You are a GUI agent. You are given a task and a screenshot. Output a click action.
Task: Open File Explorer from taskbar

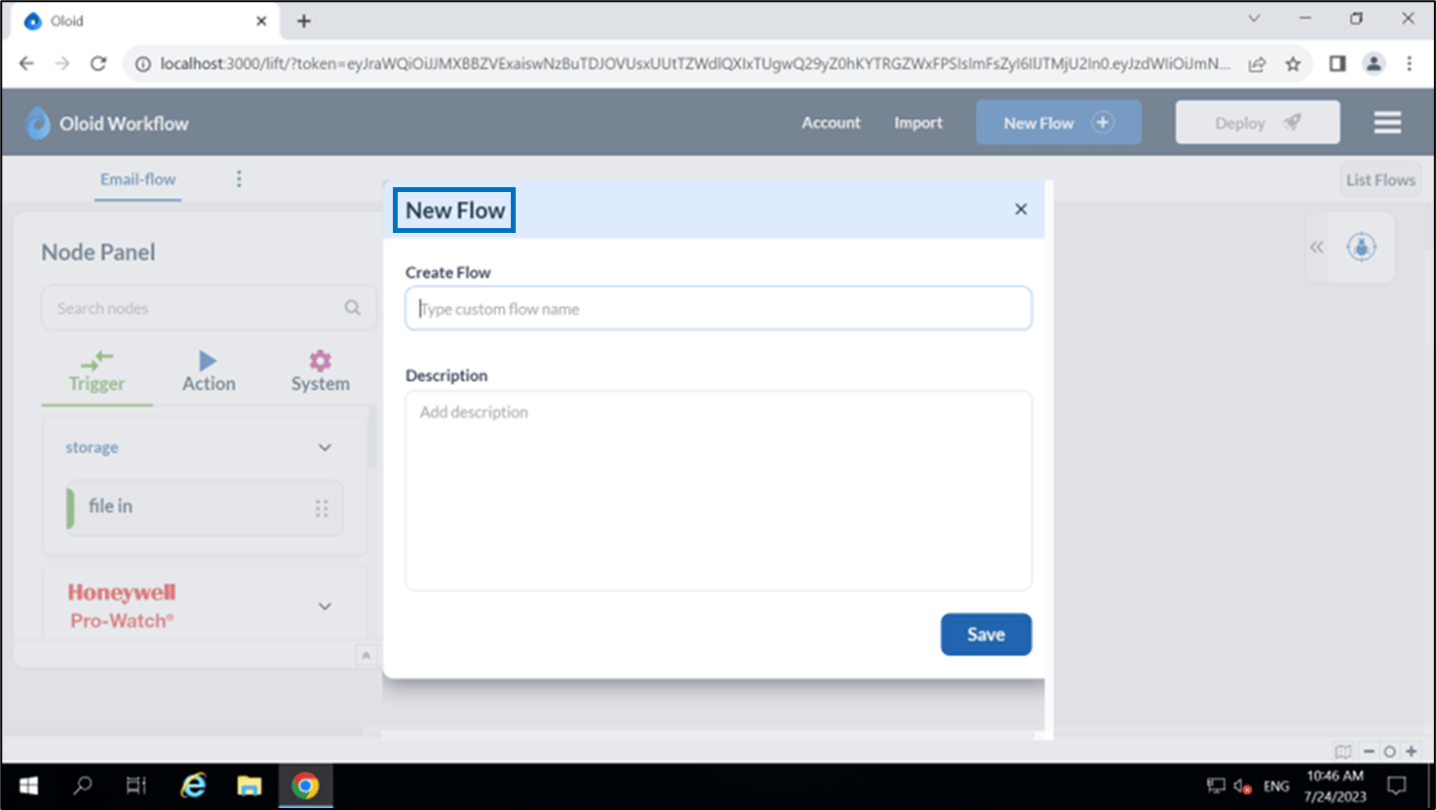[250, 786]
